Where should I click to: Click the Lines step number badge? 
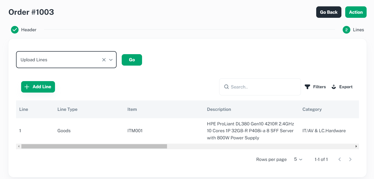346,30
